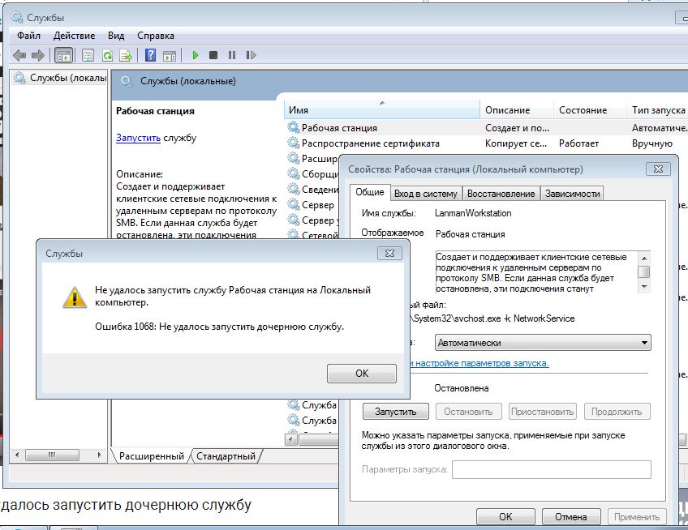
Task: Open the startup type dropdown showing Автоматически
Action: click(543, 343)
